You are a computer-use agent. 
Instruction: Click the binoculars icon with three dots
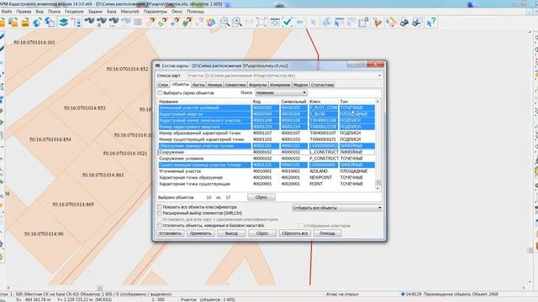pyautogui.click(x=113, y=23)
